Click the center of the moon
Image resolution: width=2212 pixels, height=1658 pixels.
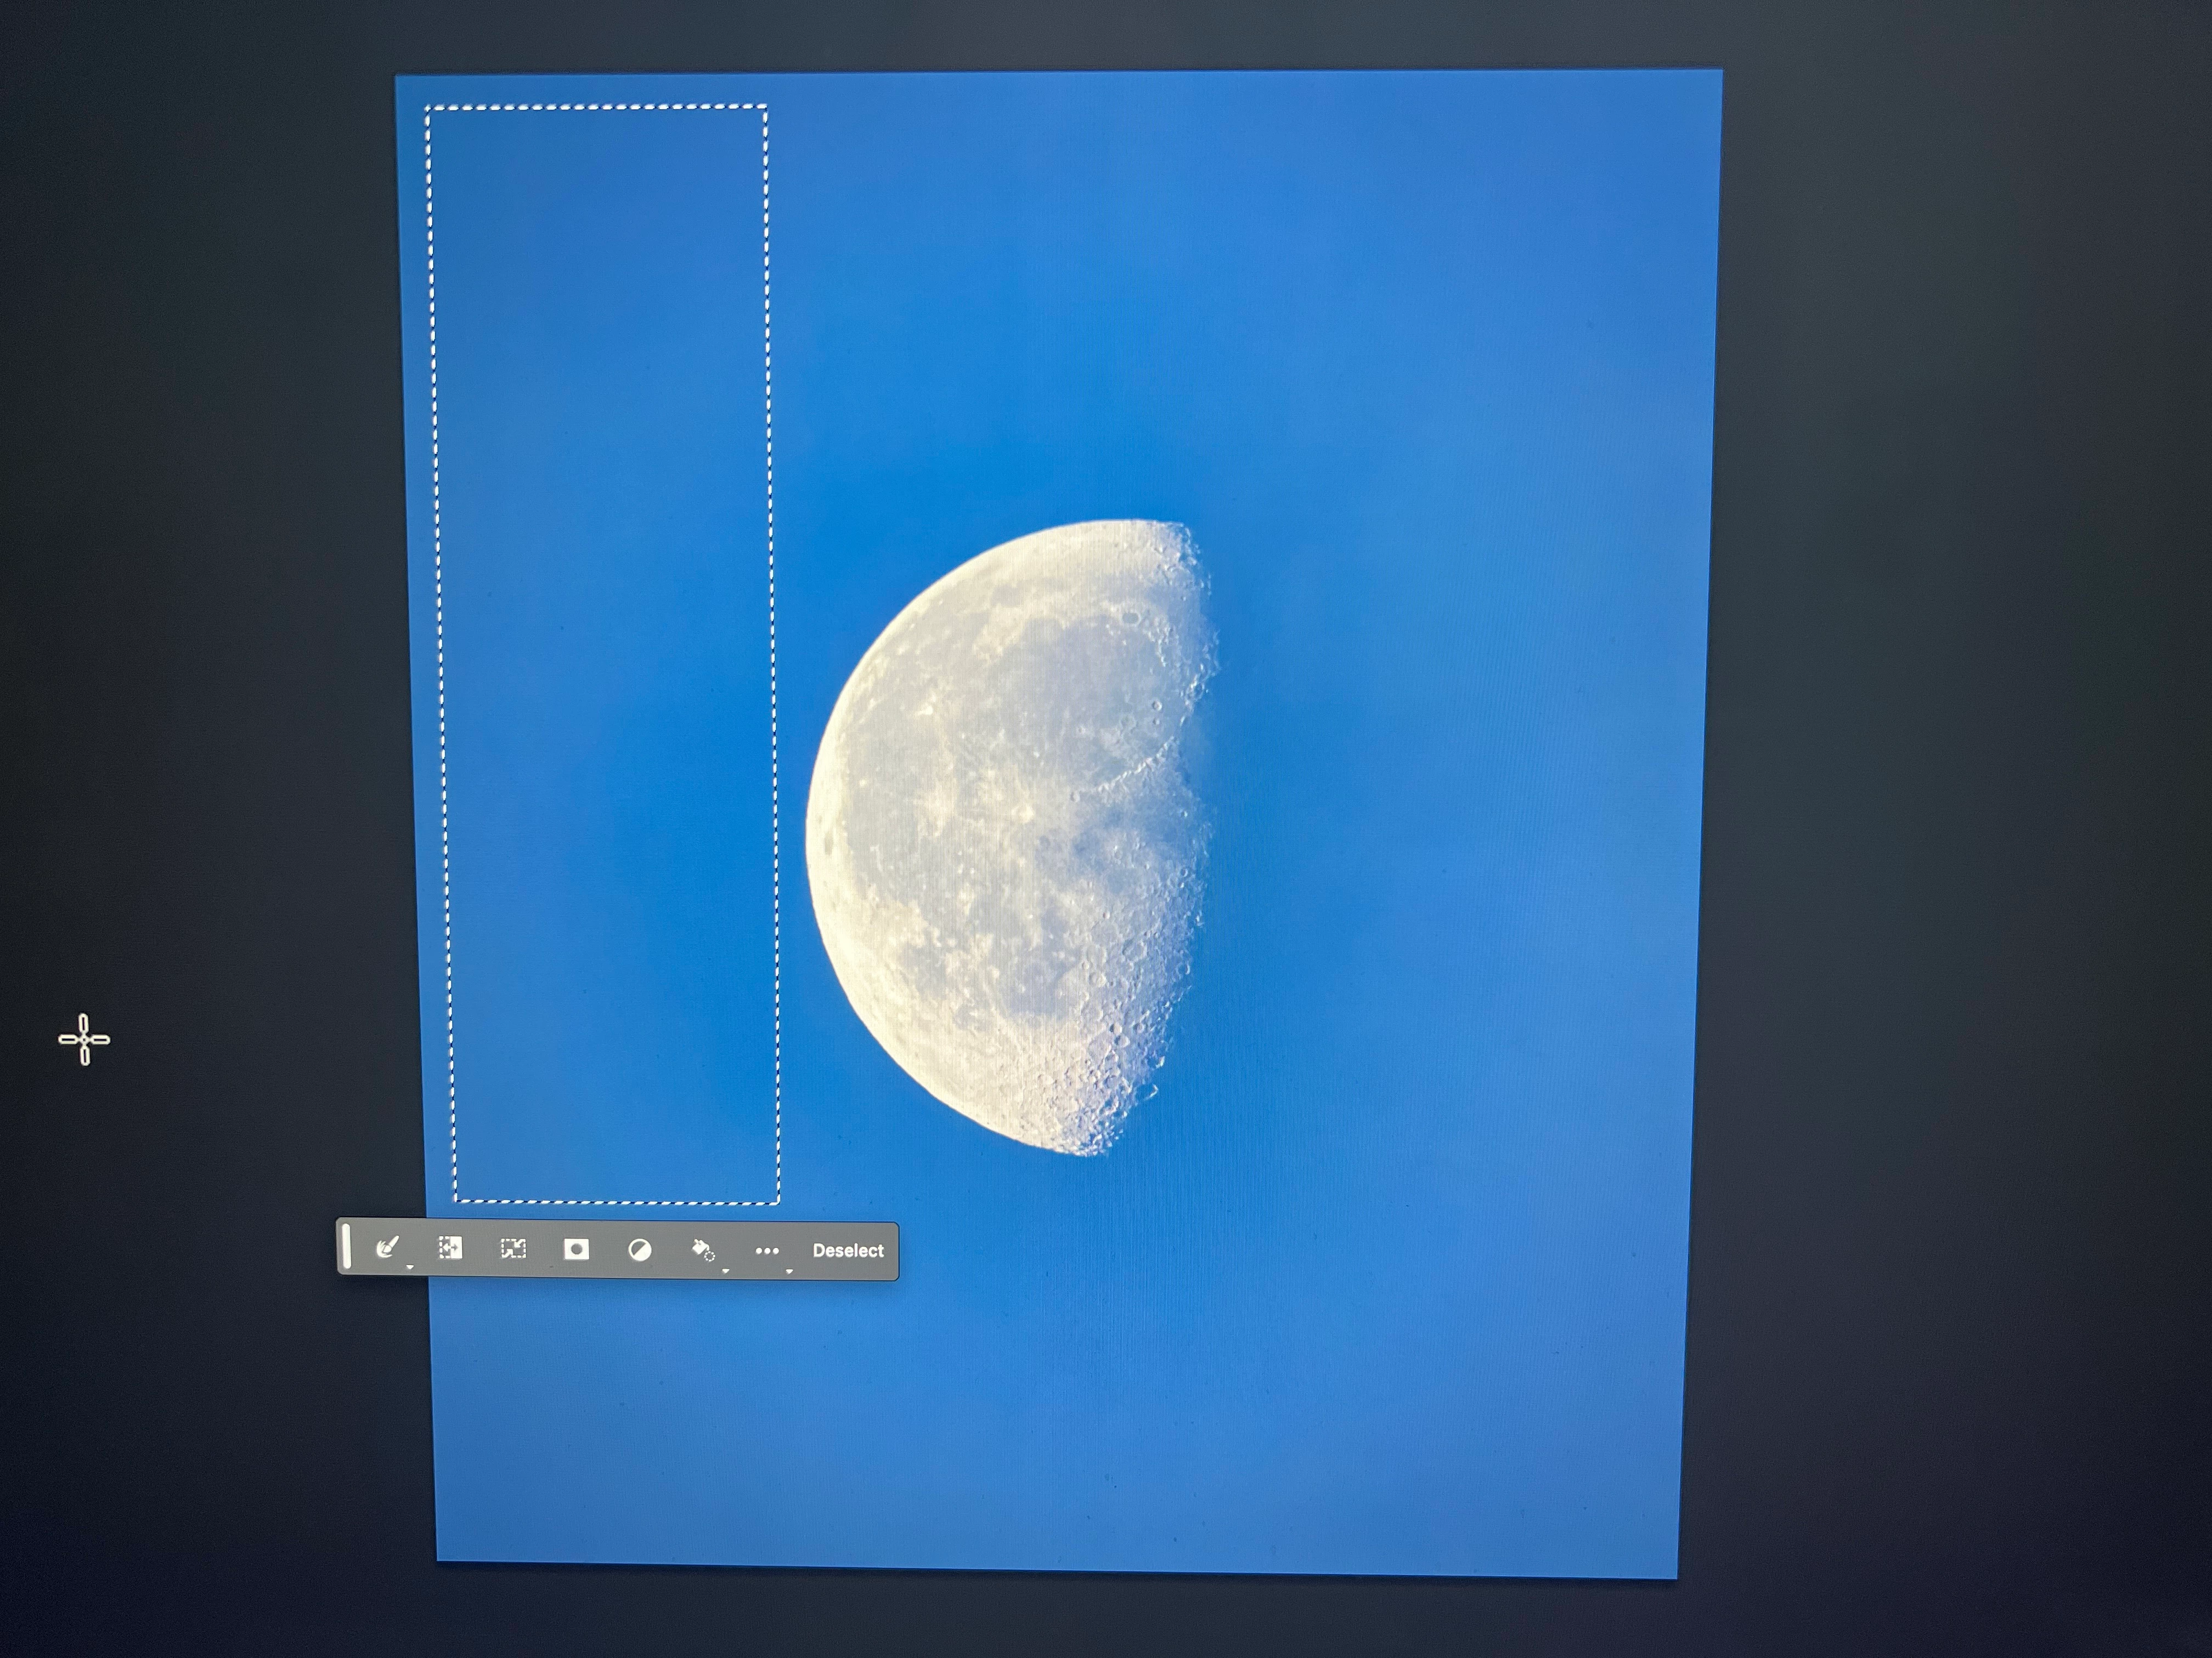point(1010,839)
